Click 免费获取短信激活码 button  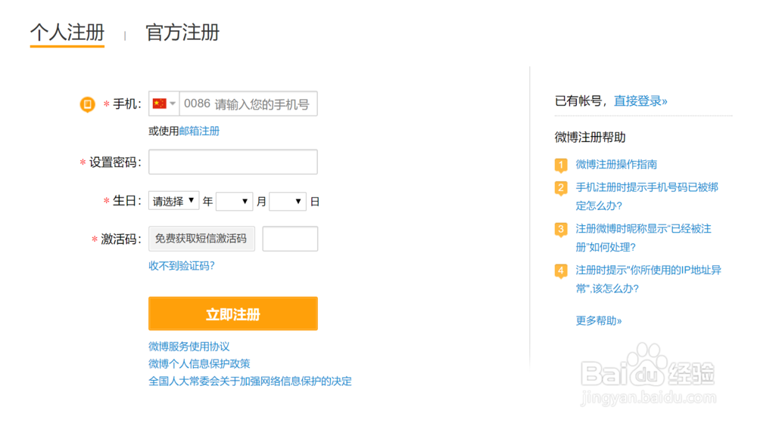click(x=201, y=239)
